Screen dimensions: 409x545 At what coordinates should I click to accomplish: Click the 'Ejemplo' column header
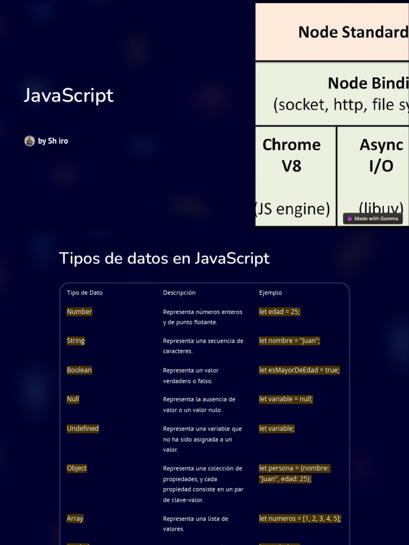point(271,293)
